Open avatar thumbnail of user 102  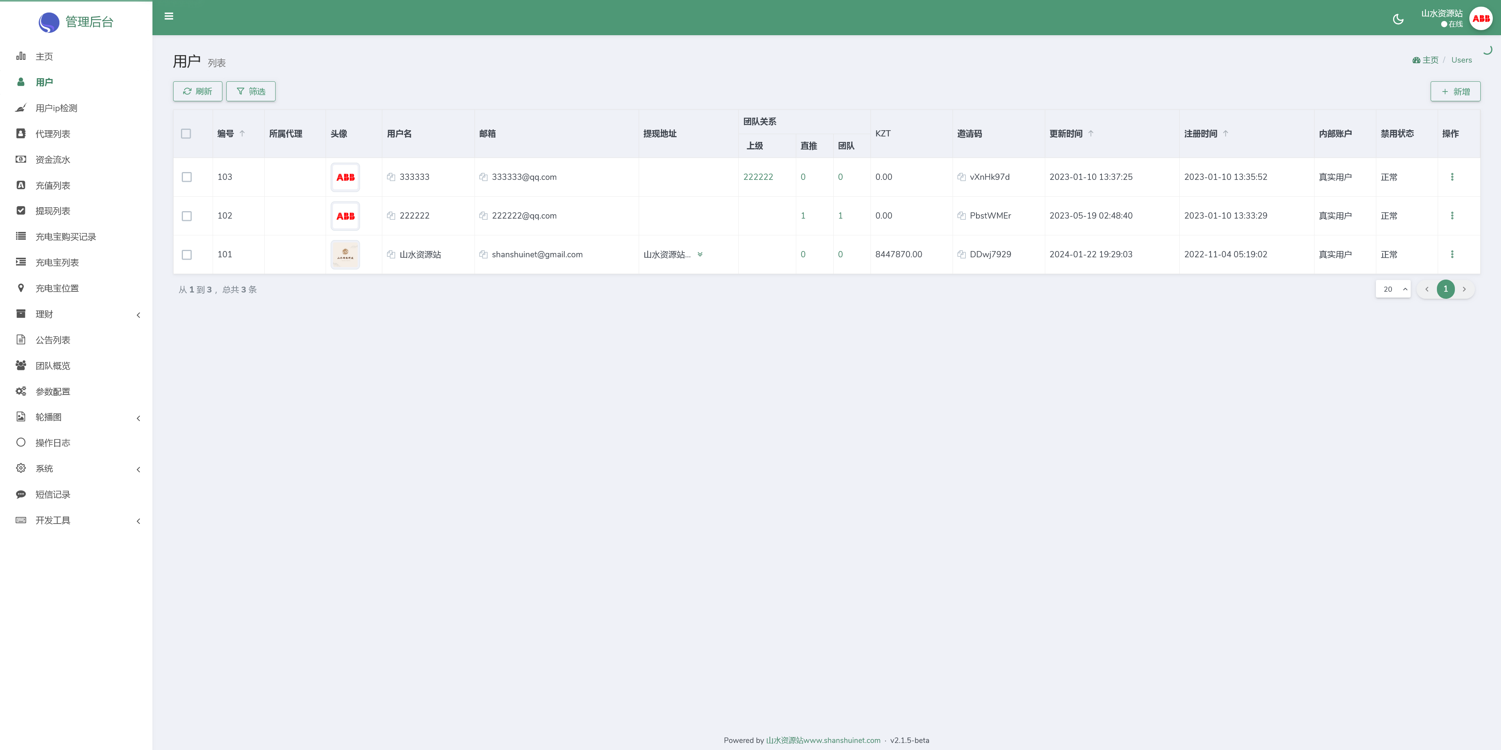point(345,216)
